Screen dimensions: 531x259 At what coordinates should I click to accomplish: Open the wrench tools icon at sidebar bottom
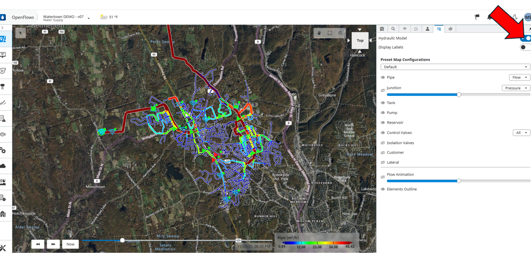tap(3, 248)
